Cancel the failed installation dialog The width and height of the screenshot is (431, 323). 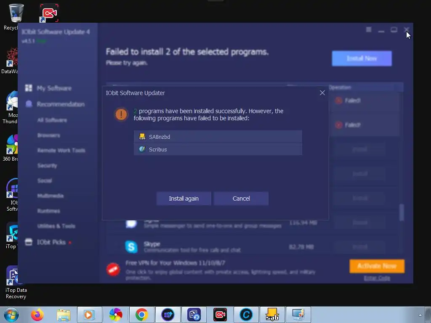[x=241, y=199]
